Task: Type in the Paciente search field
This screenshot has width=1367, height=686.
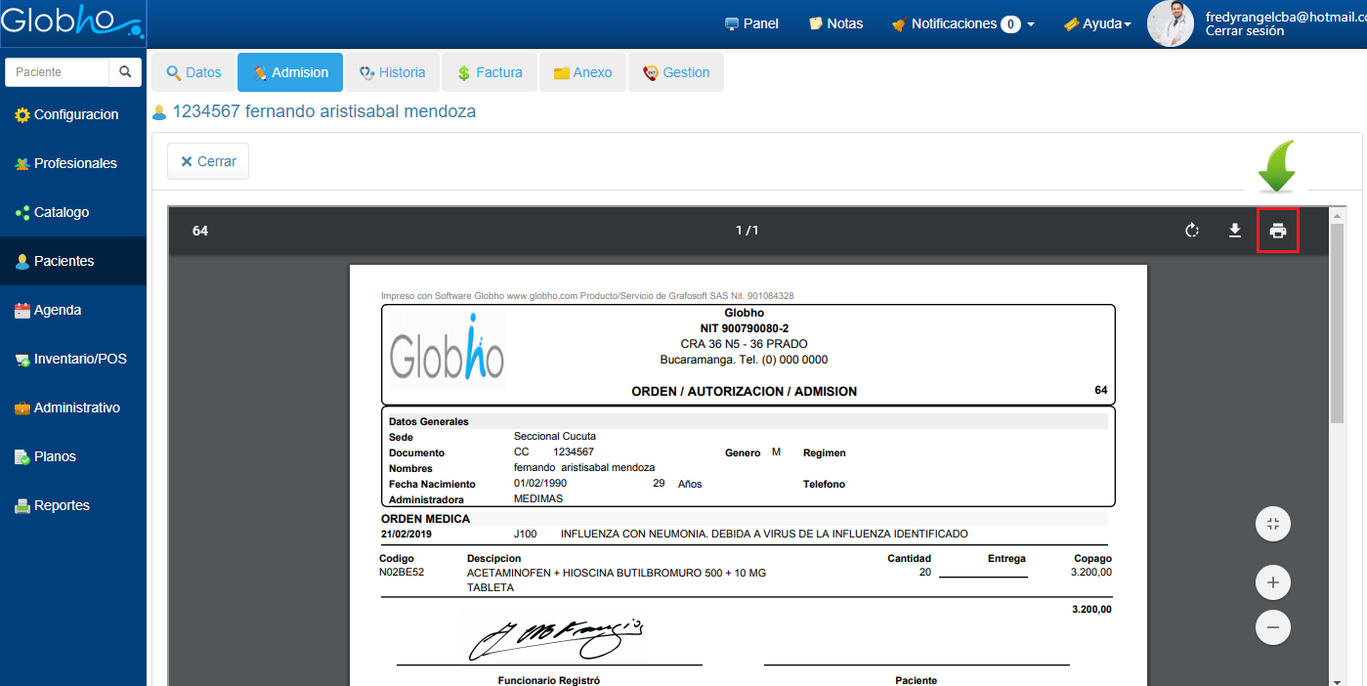Action: 58,72
